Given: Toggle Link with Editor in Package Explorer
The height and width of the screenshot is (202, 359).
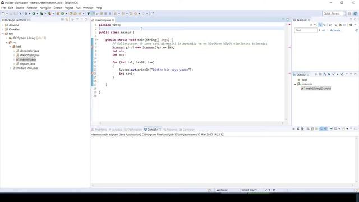Looking at the screenshot, I should [x=67, y=20].
